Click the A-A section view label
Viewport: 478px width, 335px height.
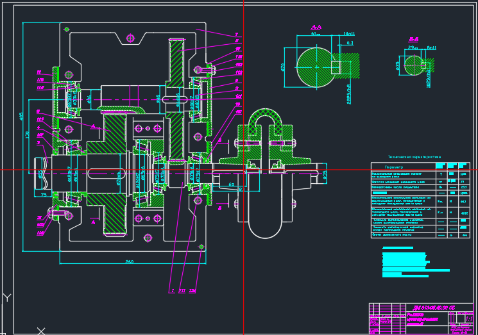point(316,28)
